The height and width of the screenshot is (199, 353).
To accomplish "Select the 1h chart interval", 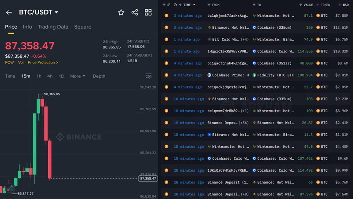I will (39, 76).
